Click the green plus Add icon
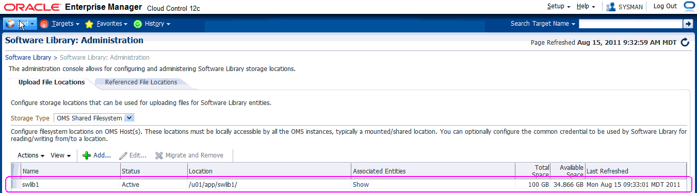 point(87,155)
